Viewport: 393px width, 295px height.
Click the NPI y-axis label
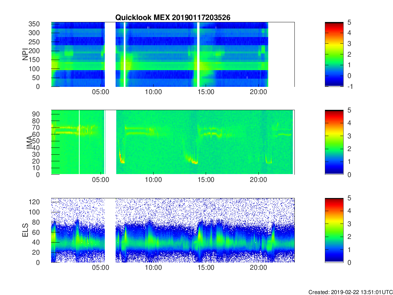(x=25, y=54)
